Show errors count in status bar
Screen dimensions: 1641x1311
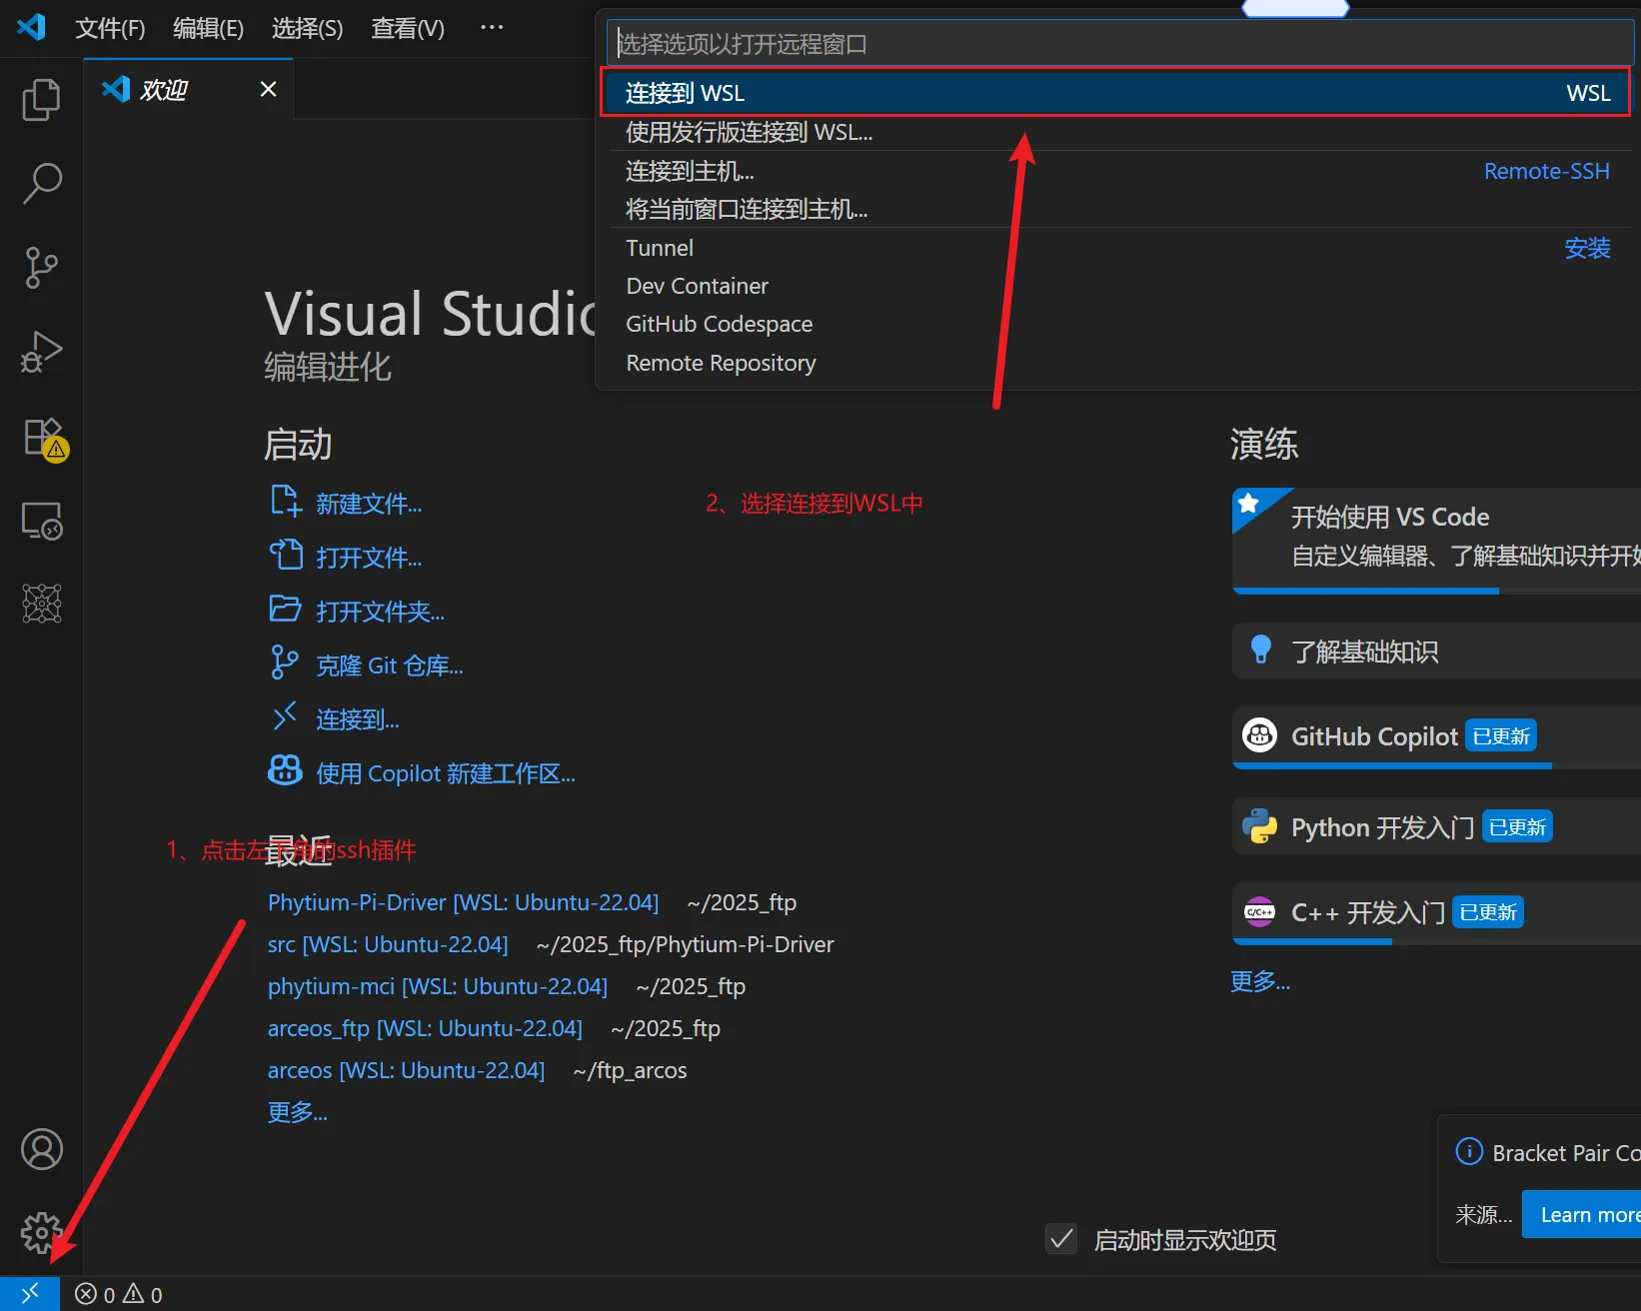(95, 1294)
